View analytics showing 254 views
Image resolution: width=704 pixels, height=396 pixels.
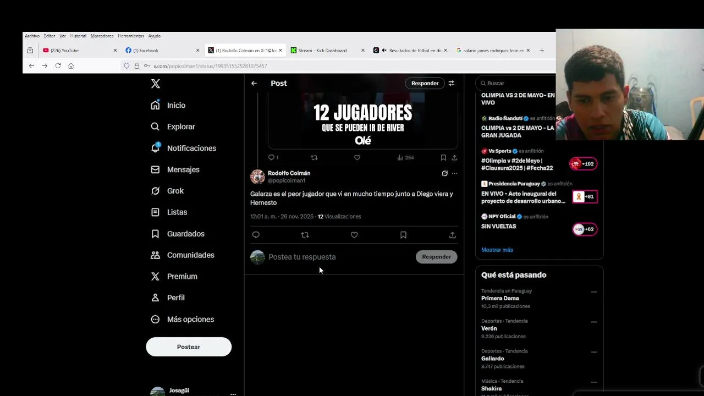coord(405,157)
